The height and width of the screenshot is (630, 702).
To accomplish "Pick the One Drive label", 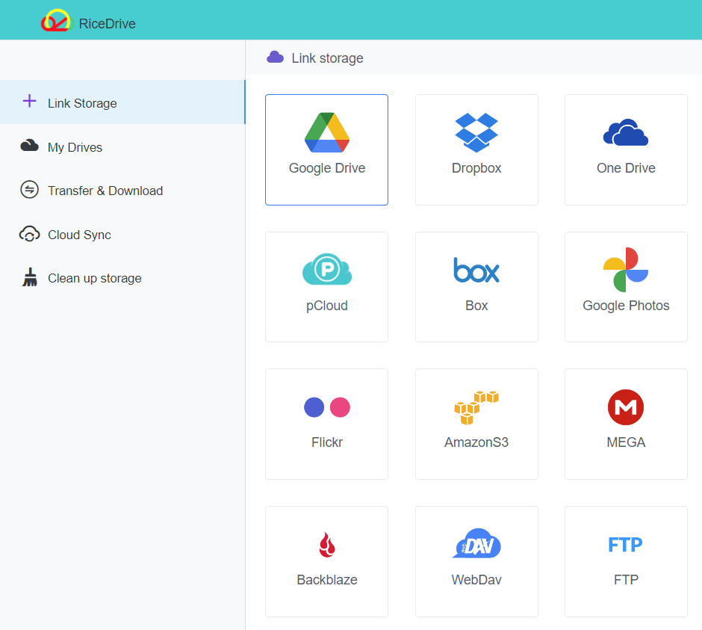I will (626, 168).
